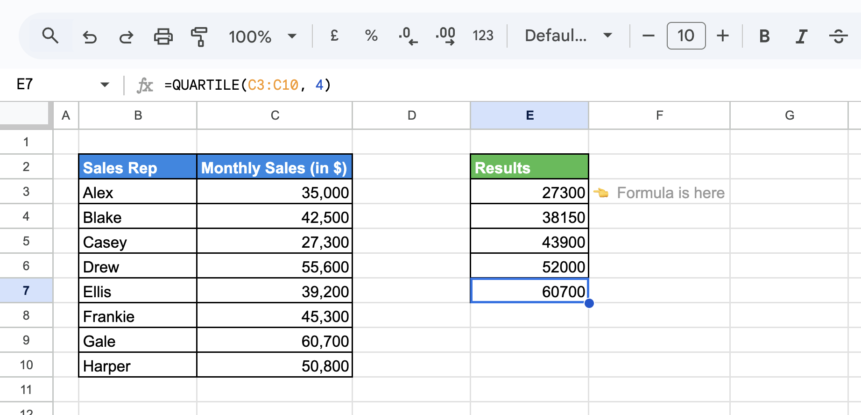Toggle strikethrough formatting
The image size is (861, 415).
click(x=839, y=36)
